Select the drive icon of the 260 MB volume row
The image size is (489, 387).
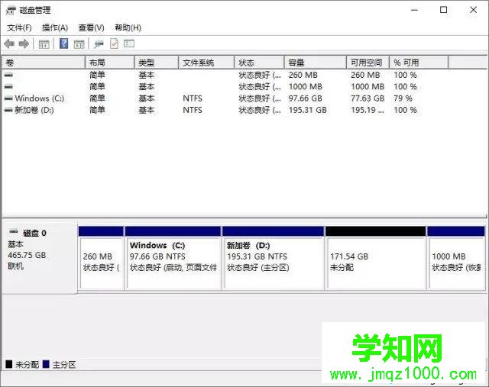pyautogui.click(x=8, y=75)
